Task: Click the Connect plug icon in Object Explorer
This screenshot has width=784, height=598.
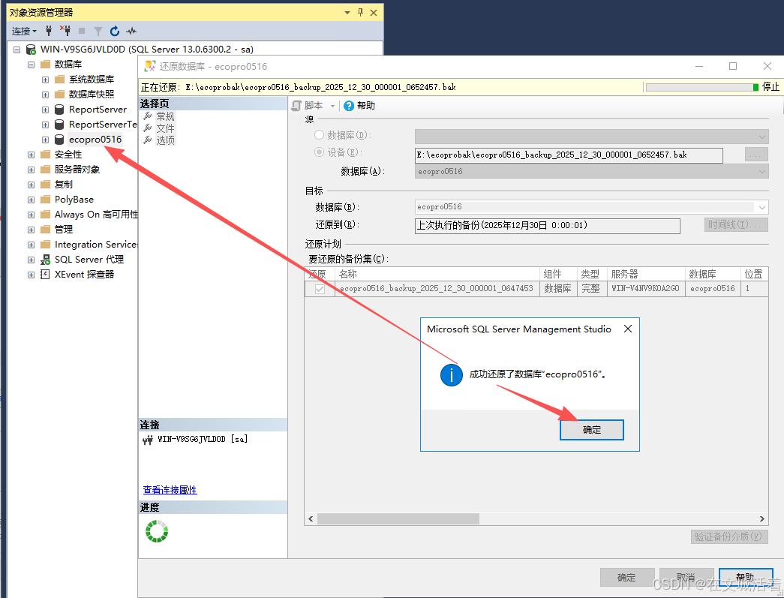Action: point(49,31)
